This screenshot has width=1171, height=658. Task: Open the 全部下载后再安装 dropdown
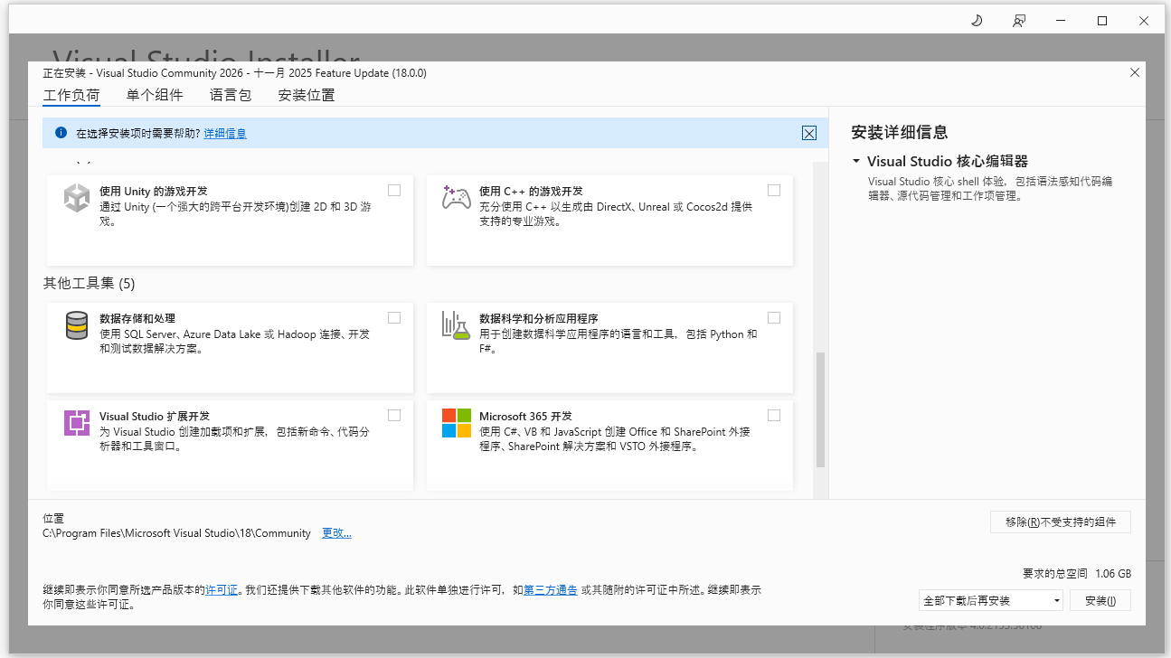coord(1055,599)
